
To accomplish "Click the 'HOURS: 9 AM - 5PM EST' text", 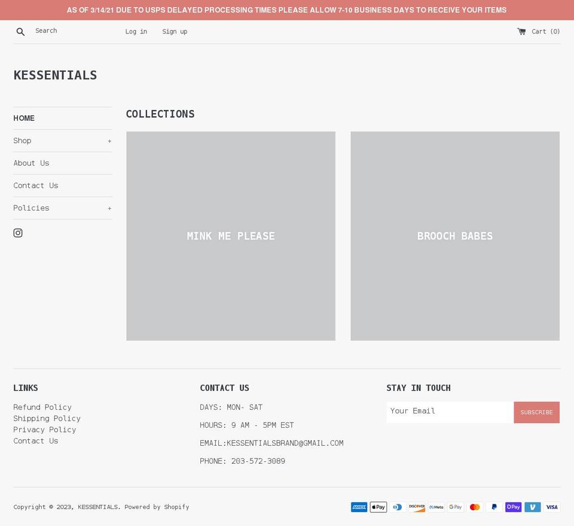I will pyautogui.click(x=247, y=425).
